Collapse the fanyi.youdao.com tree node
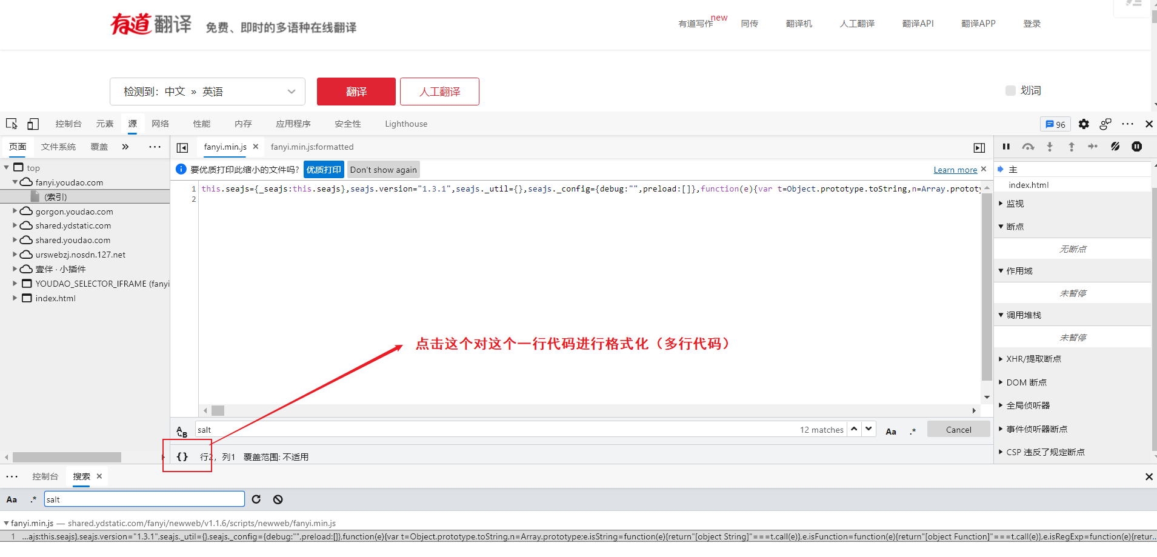This screenshot has height=557, width=1157. 15,182
